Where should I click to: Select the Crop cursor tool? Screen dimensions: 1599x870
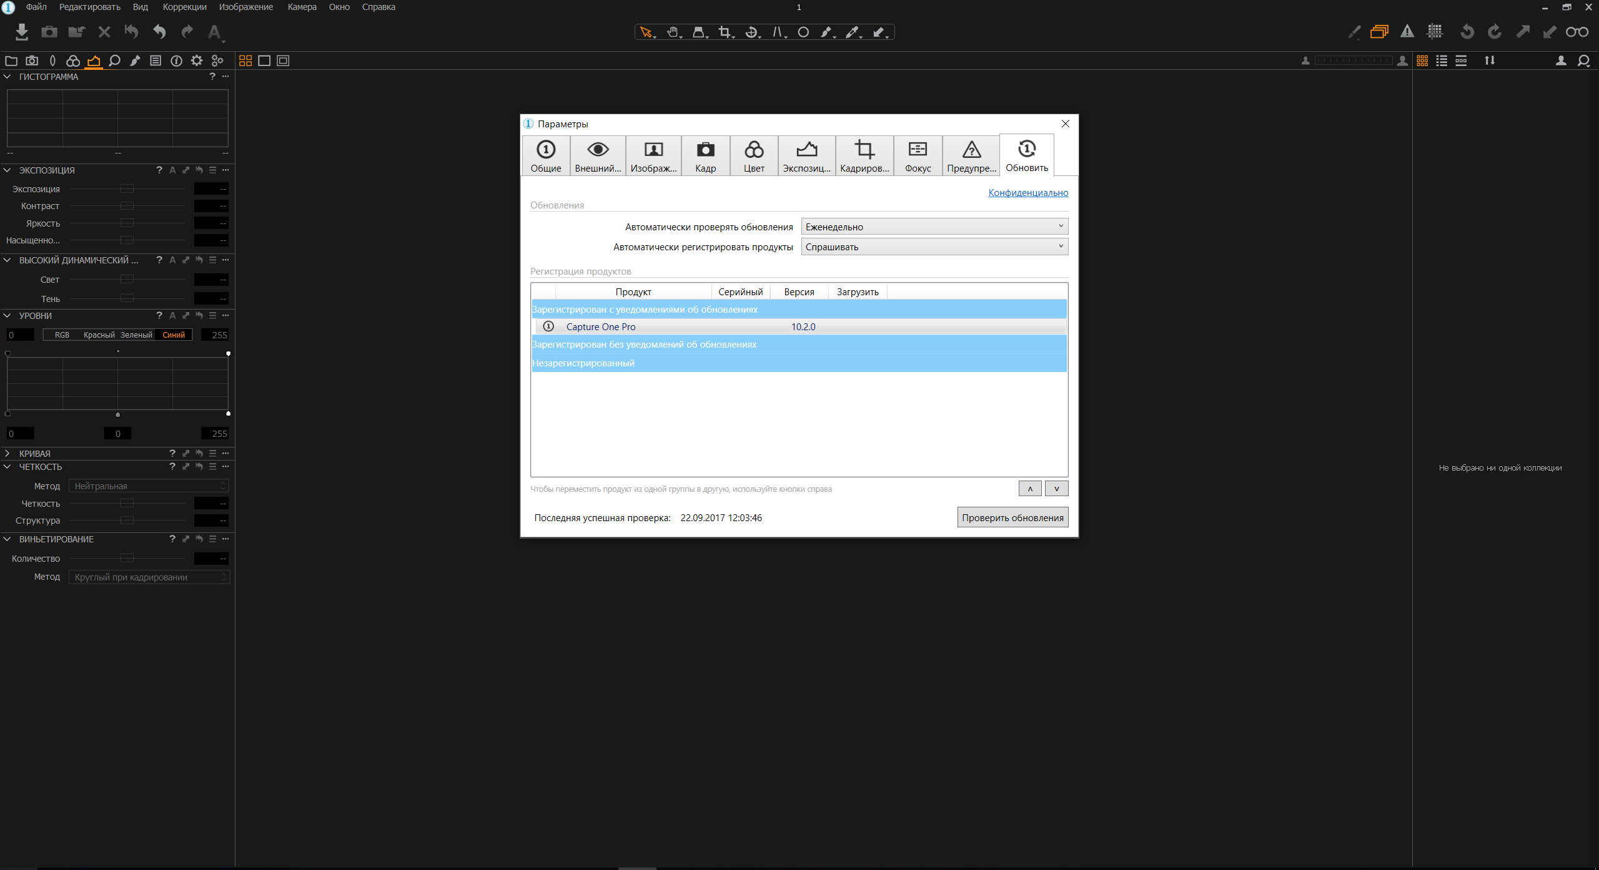tap(725, 32)
